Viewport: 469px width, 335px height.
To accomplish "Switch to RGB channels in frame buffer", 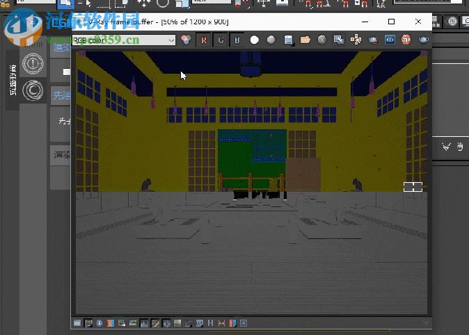I will [x=186, y=40].
